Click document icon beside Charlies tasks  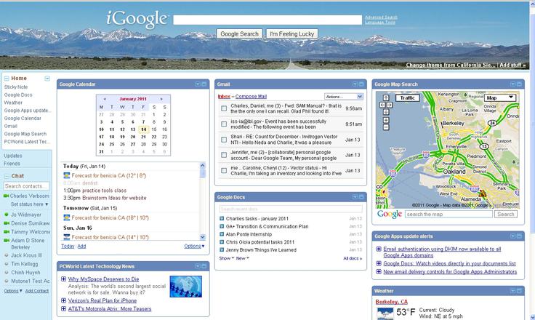click(222, 219)
